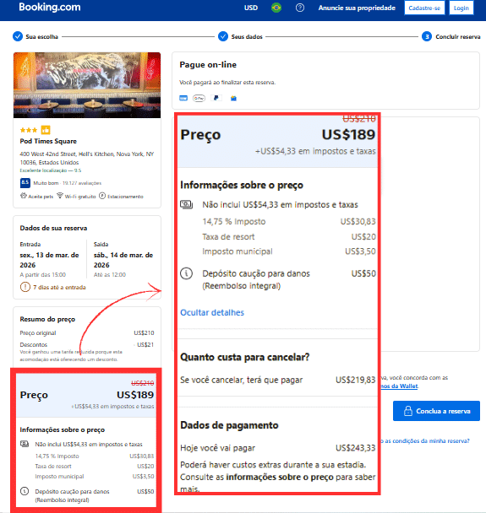Go back to Seus dados step checkmark
The width and height of the screenshot is (486, 513).
223,36
